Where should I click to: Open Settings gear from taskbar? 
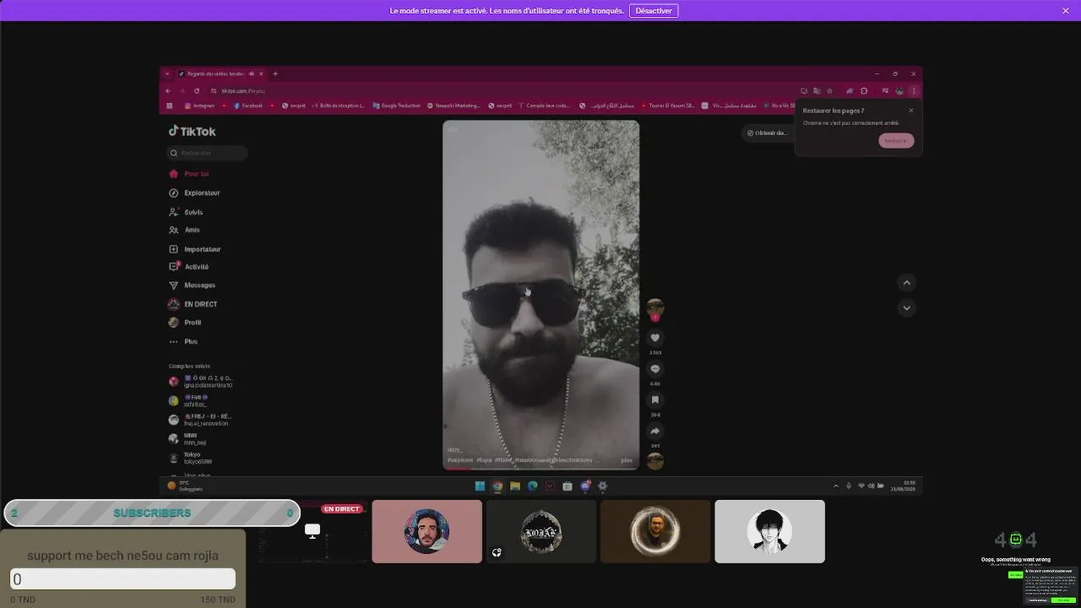[x=602, y=486]
